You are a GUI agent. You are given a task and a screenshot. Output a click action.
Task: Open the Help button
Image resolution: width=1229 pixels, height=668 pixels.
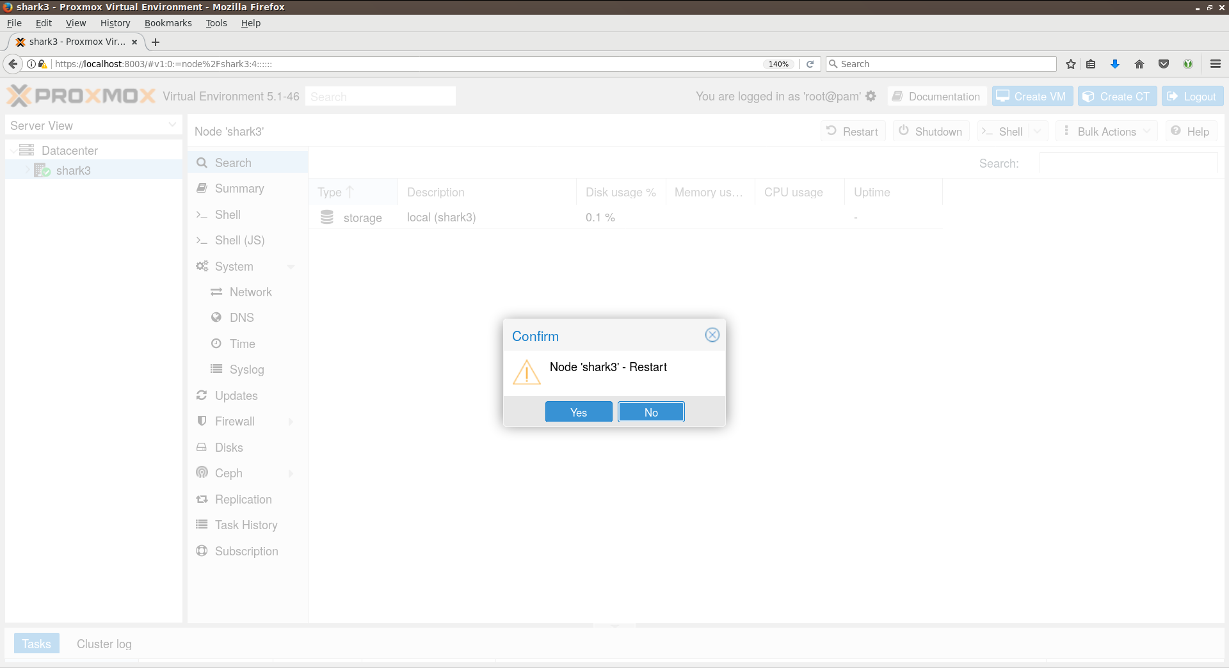coord(1191,131)
